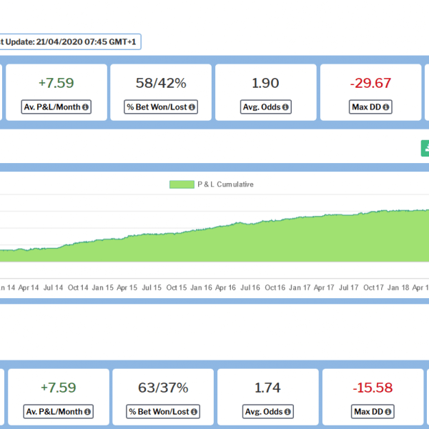
Task: Click info icon on top Avg. Odds label
Action: (x=285, y=107)
